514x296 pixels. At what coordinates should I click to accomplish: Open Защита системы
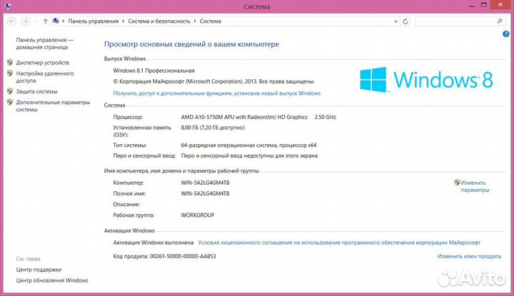click(36, 91)
